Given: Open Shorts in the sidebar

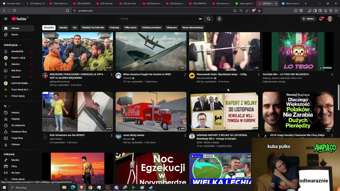Looking at the screenshot, I should (18, 35).
